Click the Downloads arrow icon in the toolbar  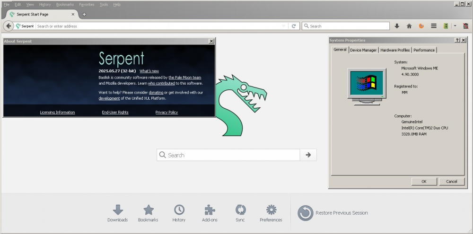point(397,26)
